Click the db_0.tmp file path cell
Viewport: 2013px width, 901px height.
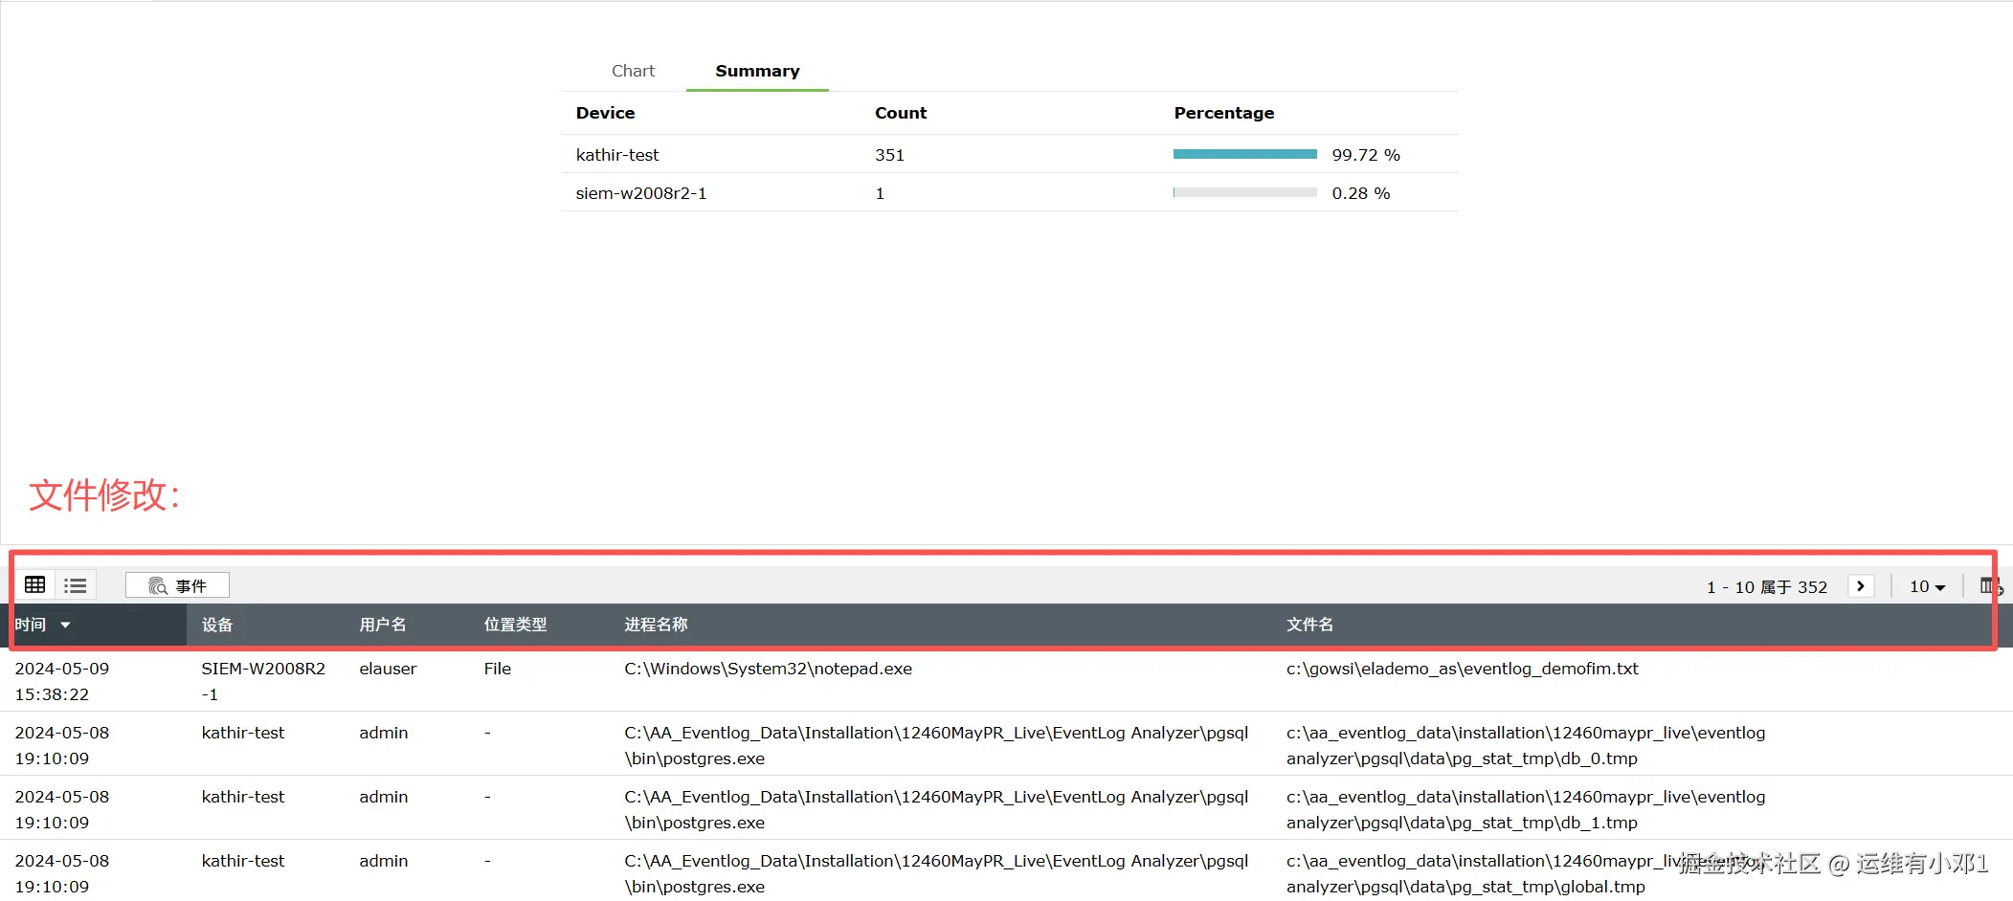[1526, 745]
